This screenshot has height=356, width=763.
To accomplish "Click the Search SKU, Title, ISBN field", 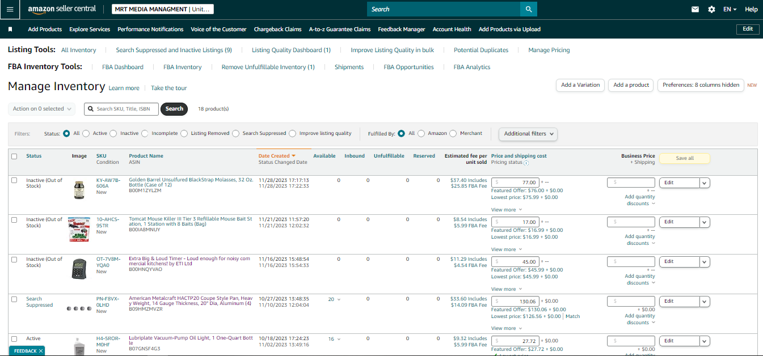I will tap(121, 109).
